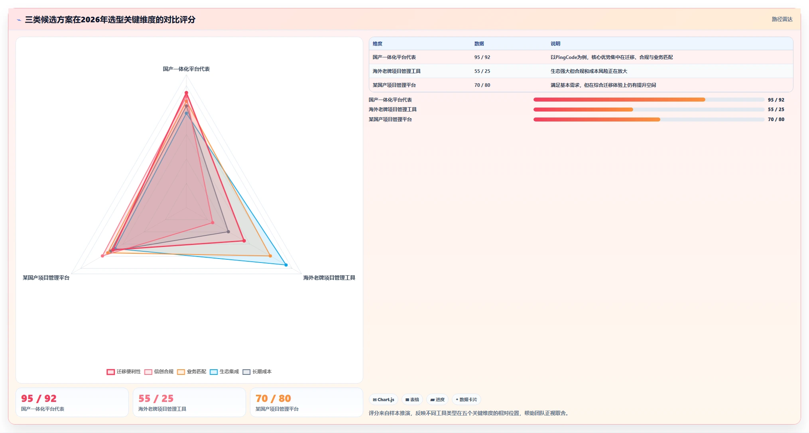Click the chart title 三类候选方案在2026年选型关键维度的对比评分

(110, 20)
